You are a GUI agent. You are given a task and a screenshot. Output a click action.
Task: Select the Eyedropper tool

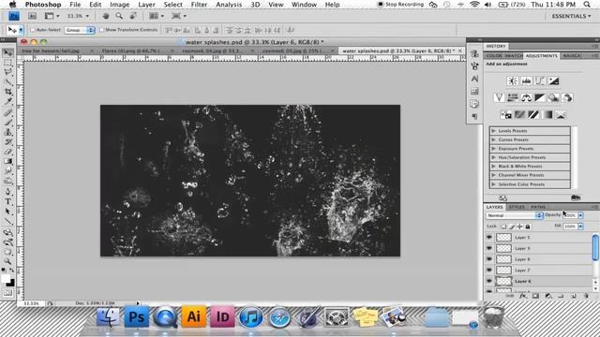click(8, 101)
